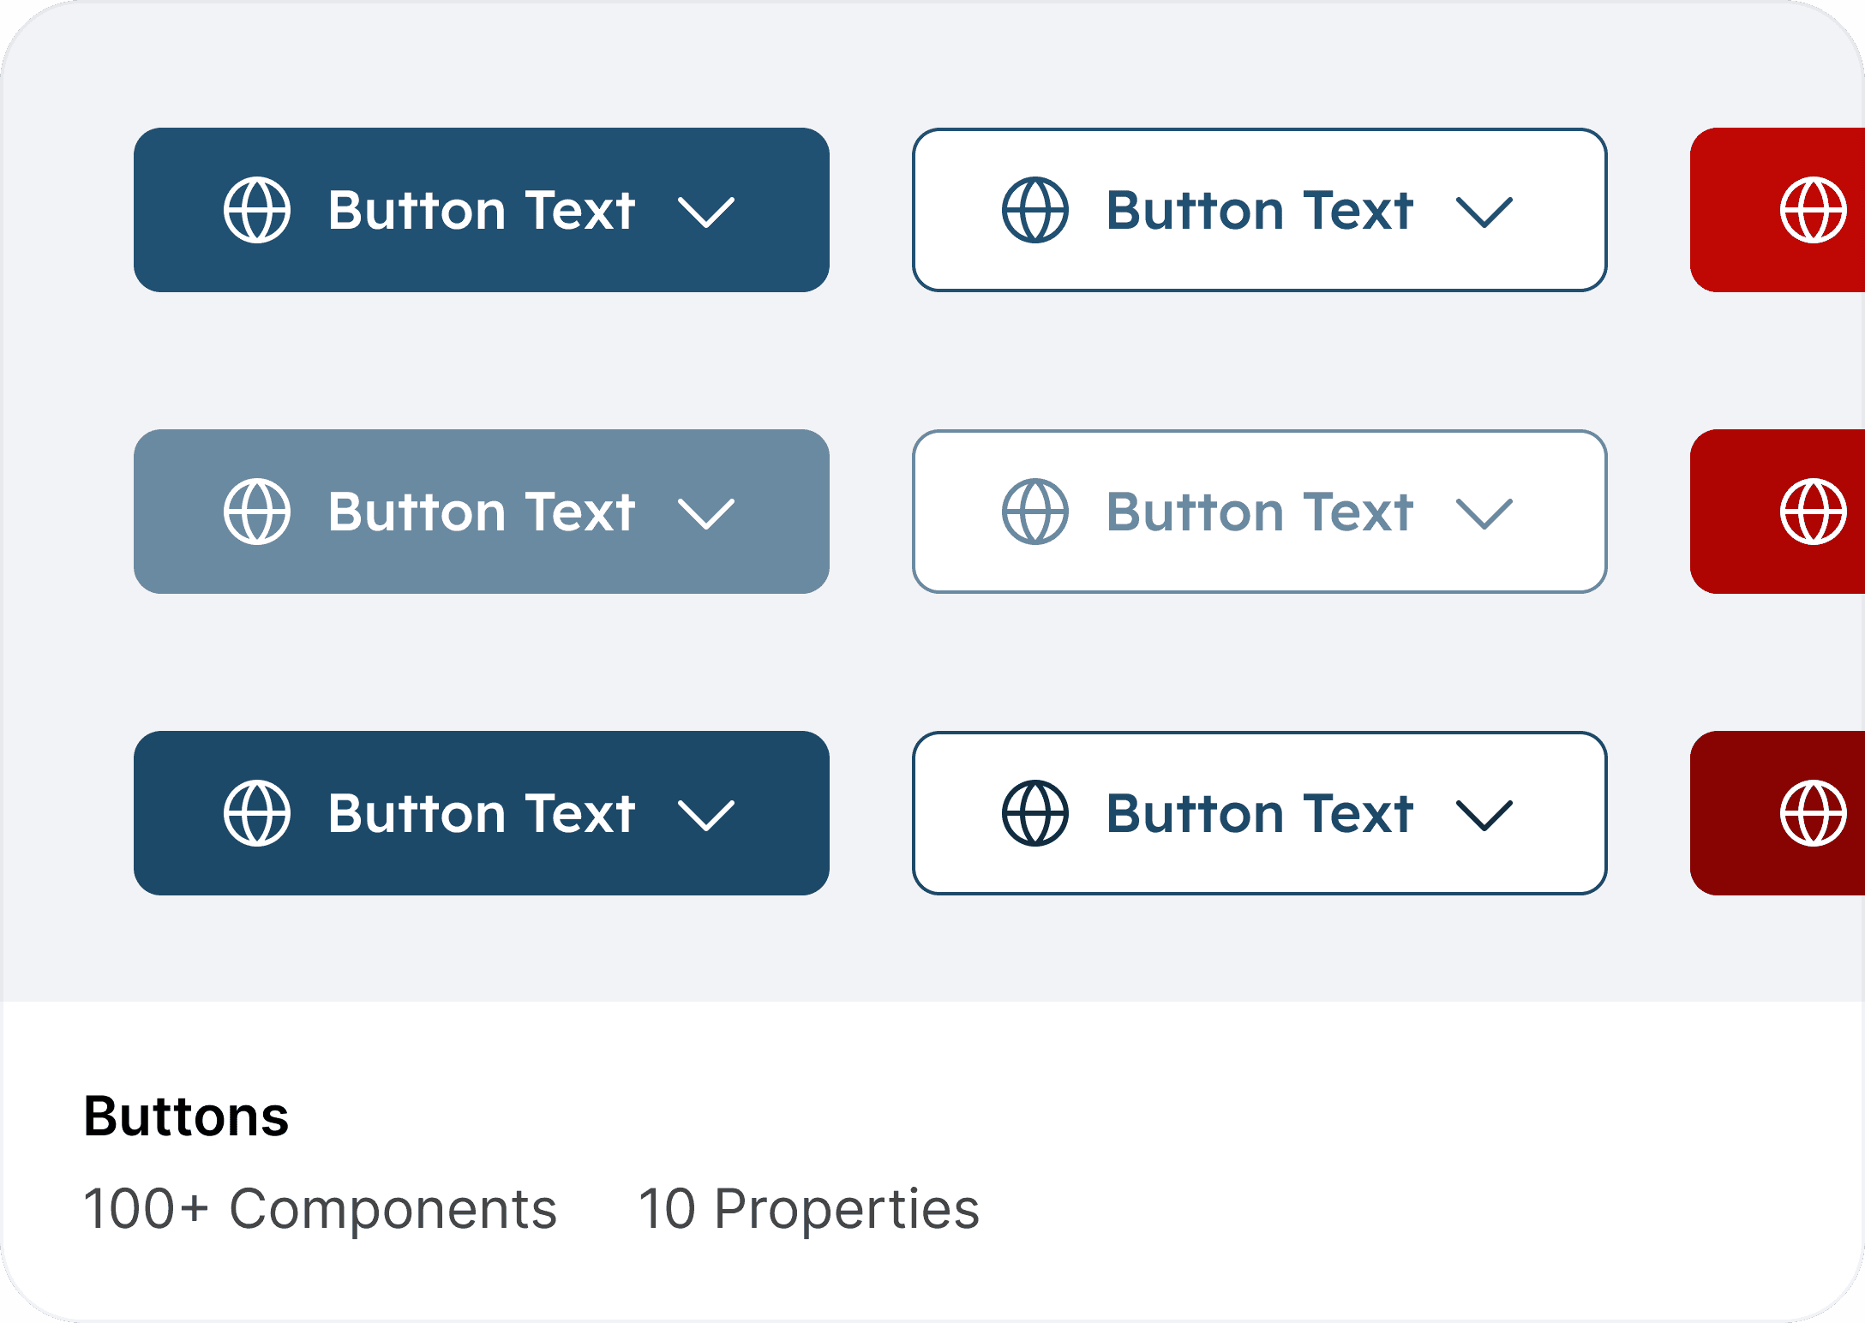Select the 10 Properties label

[808, 1209]
